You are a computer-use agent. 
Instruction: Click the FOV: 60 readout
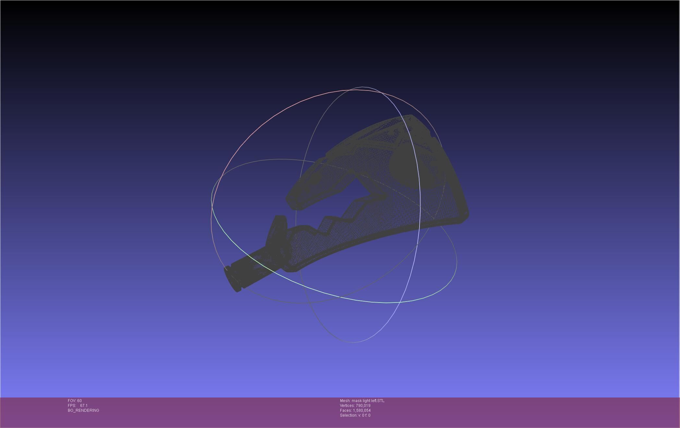pyautogui.click(x=75, y=400)
